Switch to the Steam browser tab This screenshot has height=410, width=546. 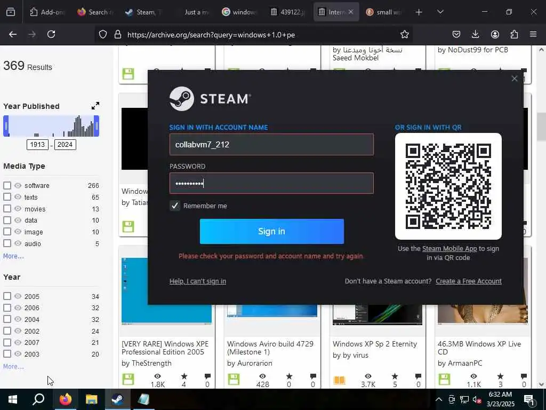click(143, 12)
